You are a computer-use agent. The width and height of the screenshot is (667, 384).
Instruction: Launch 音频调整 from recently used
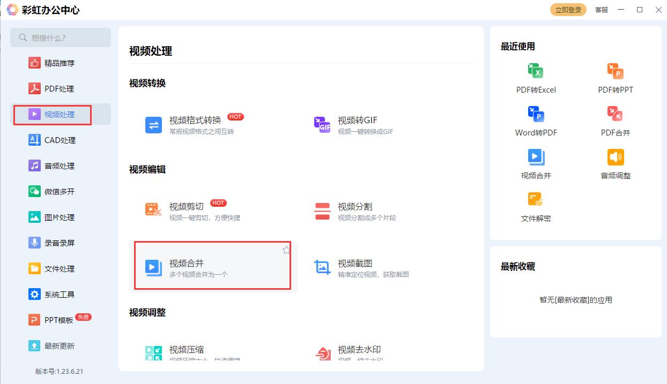pyautogui.click(x=616, y=163)
